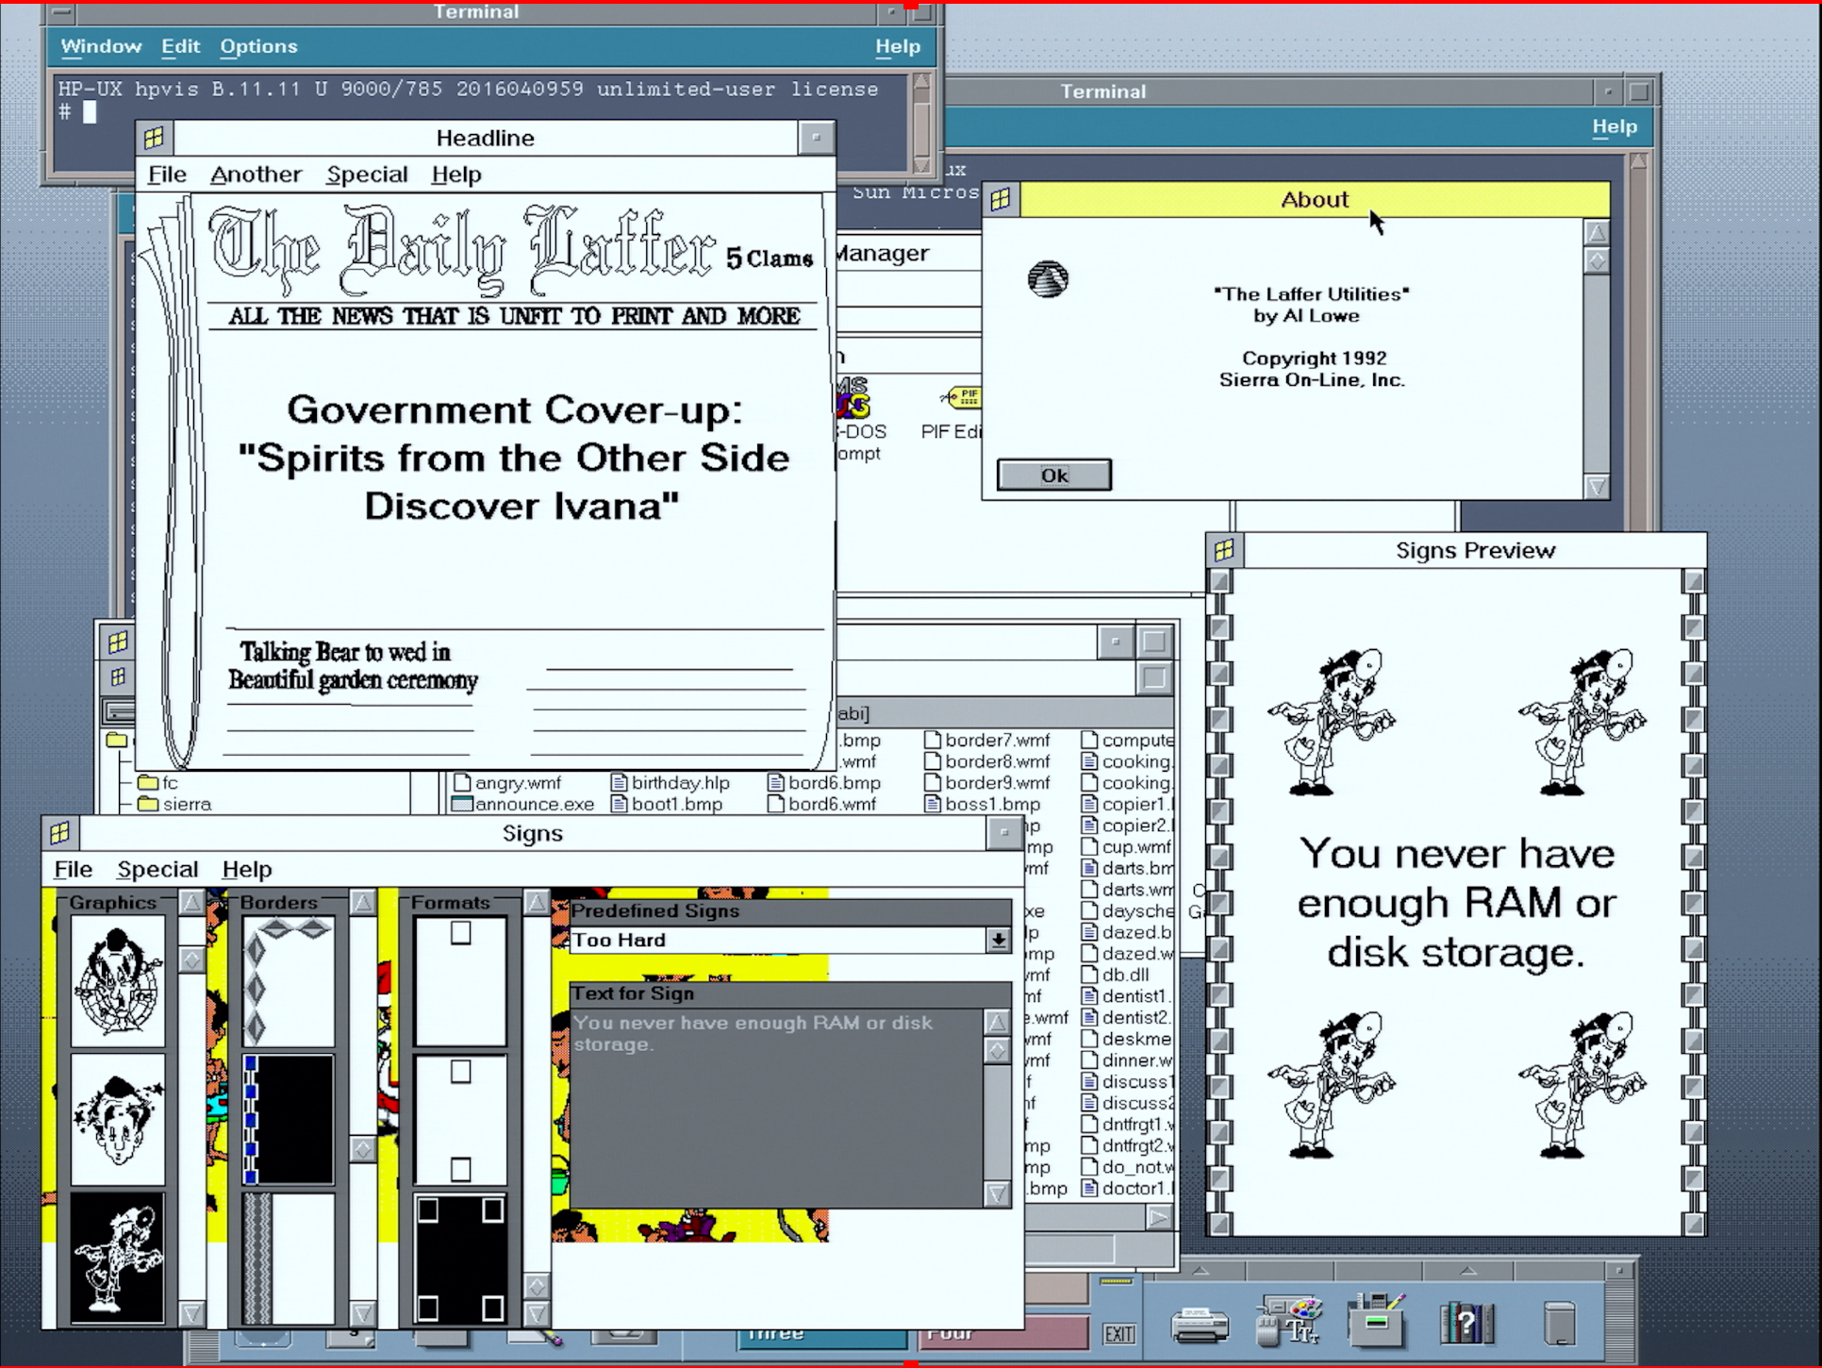
Task: Open the Headline window control menu box
Action: click(x=154, y=137)
